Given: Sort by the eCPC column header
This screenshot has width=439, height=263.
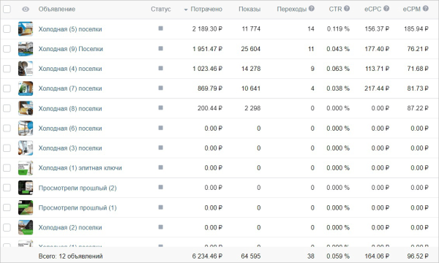Looking at the screenshot, I should click(x=372, y=9).
